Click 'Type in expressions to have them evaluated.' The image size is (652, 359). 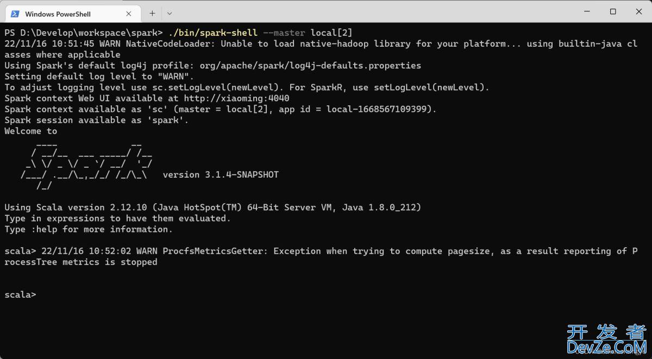click(x=117, y=218)
